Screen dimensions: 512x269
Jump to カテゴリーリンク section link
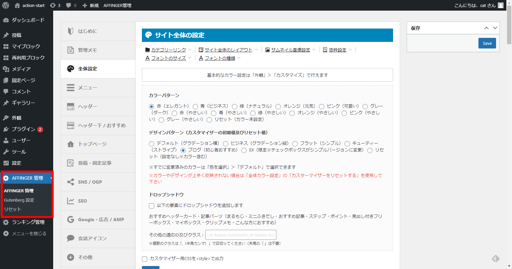point(168,50)
